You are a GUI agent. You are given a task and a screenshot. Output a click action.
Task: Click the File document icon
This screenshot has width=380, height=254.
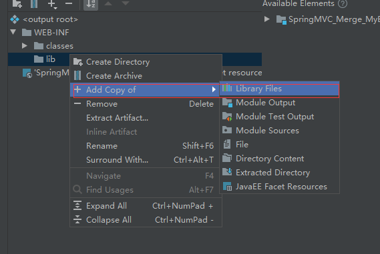pos(227,144)
